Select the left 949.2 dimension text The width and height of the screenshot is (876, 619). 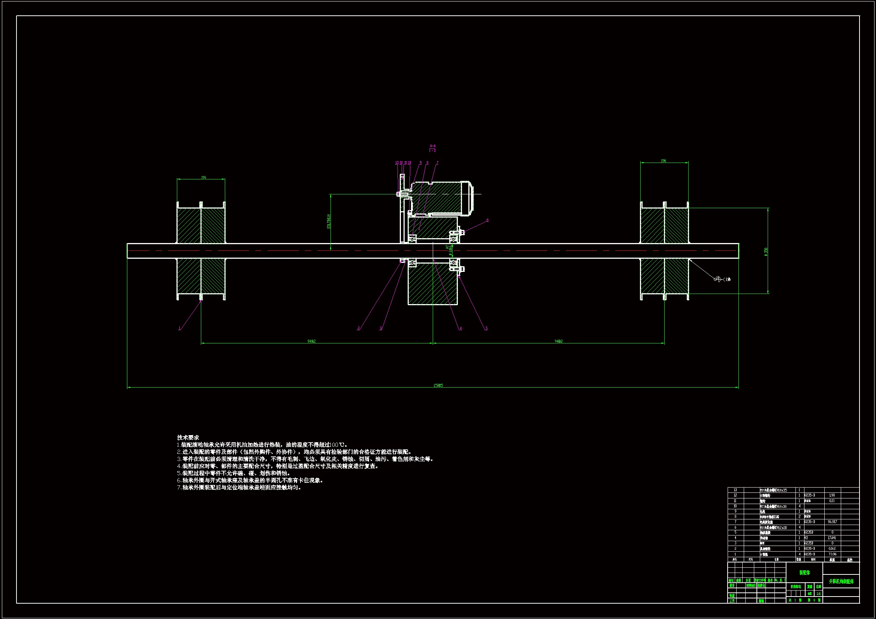click(311, 341)
